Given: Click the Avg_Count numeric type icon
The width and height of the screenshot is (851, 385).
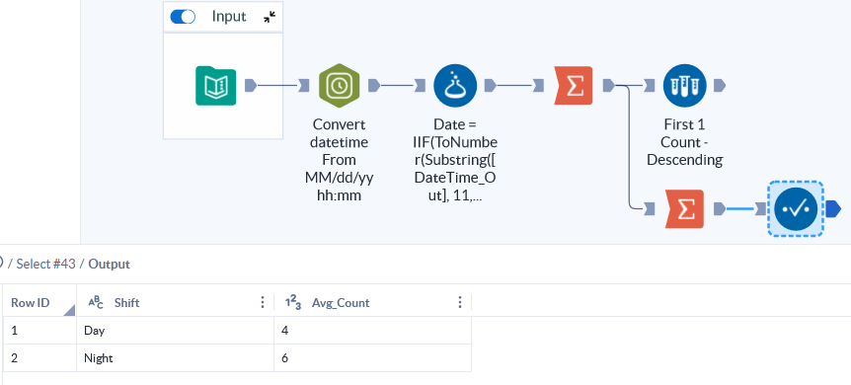Looking at the screenshot, I should [293, 302].
